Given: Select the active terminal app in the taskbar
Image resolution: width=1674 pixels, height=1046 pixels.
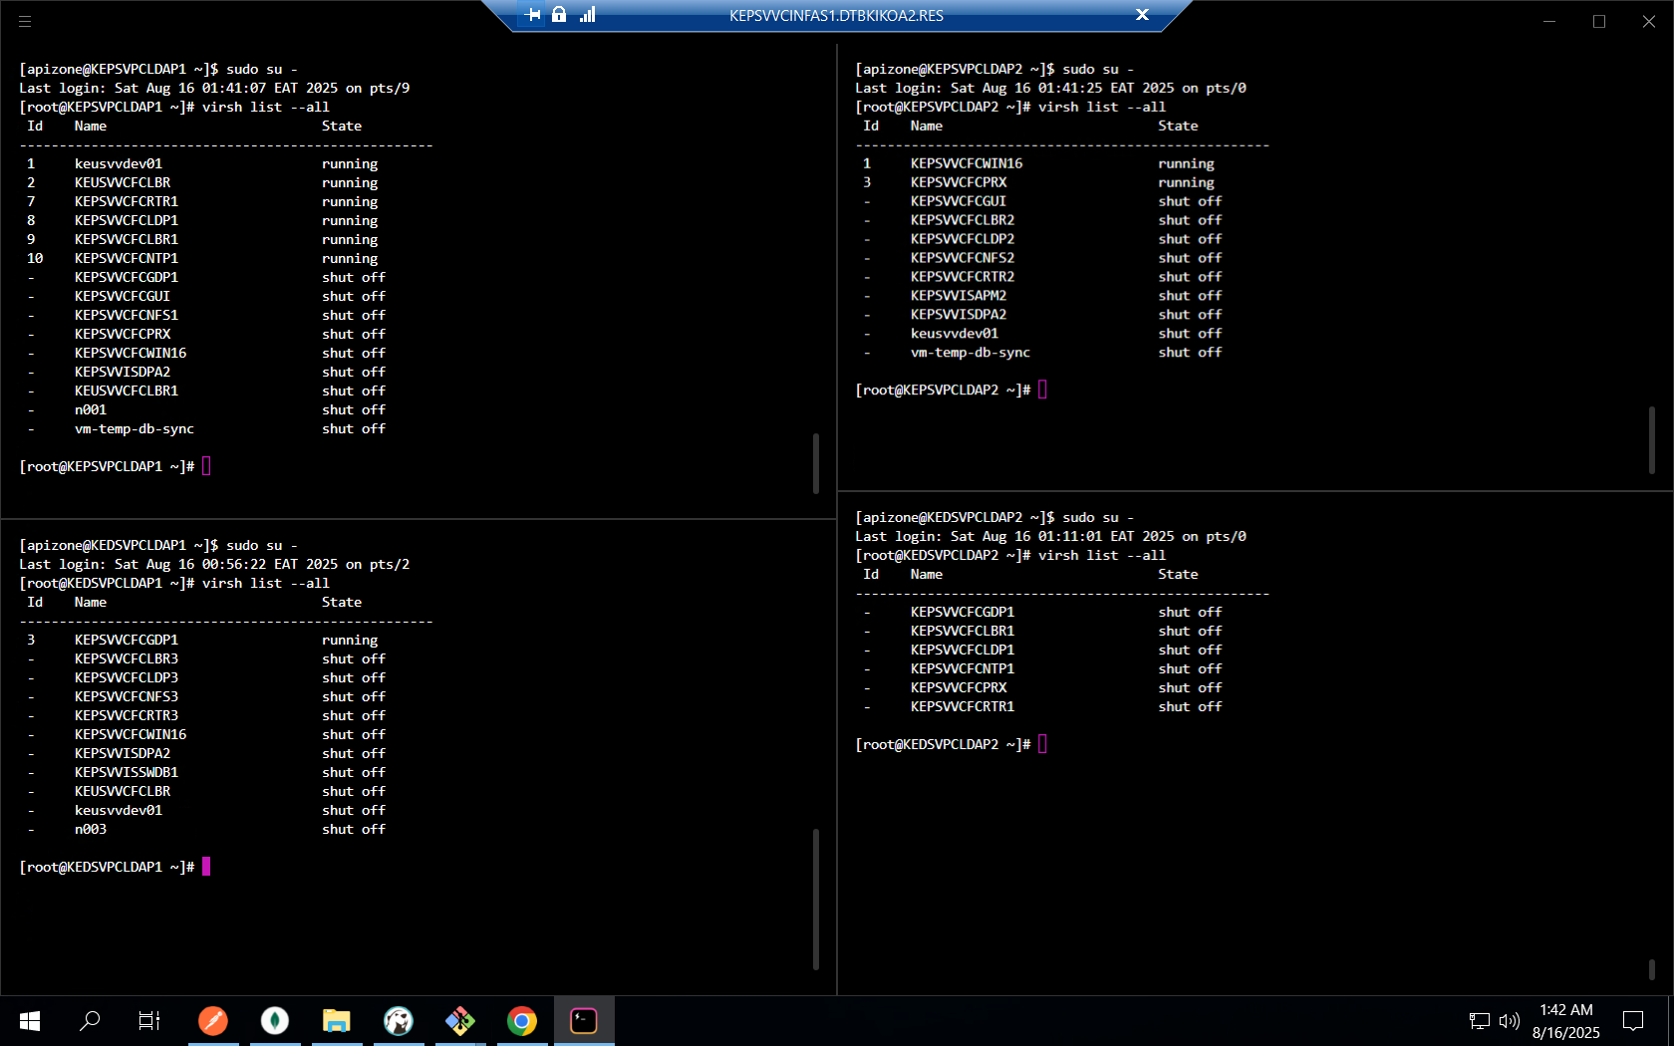Looking at the screenshot, I should tap(583, 1020).
